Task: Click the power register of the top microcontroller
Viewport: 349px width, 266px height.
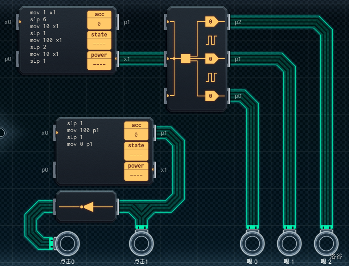Action: (99, 60)
